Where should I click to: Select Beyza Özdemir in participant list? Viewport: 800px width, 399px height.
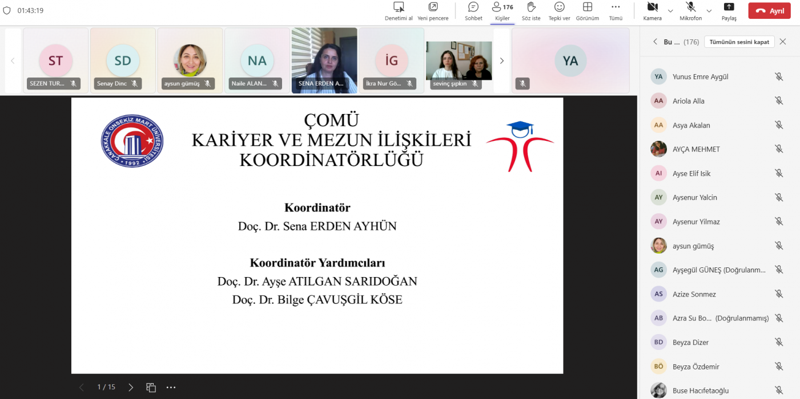pyautogui.click(x=696, y=367)
